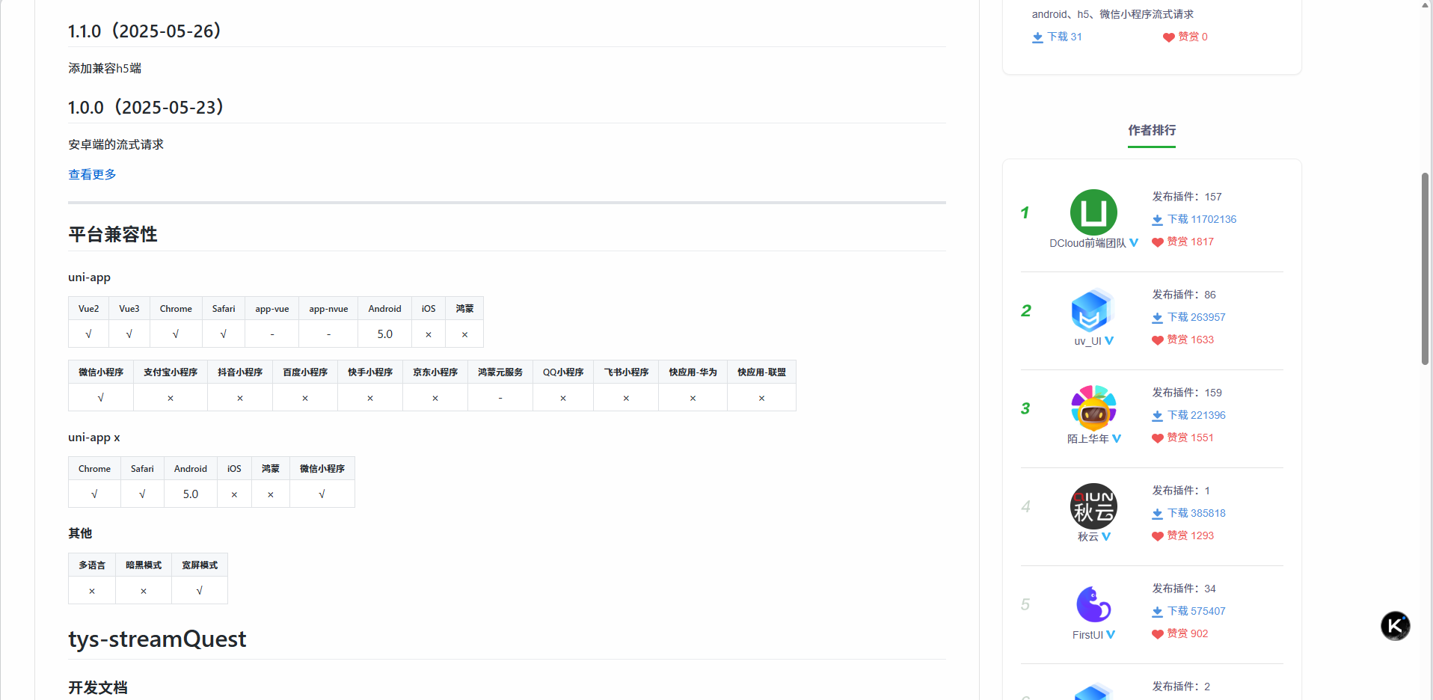Click 下载 385818 for 秋云
The height and width of the screenshot is (700, 1433).
pyautogui.click(x=1196, y=513)
